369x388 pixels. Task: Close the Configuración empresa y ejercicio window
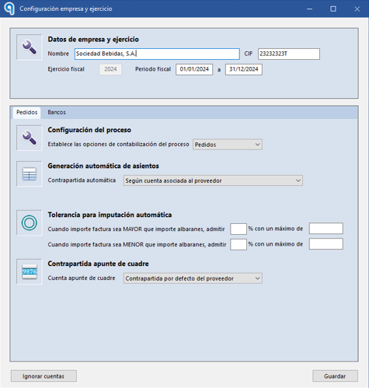(x=357, y=9)
